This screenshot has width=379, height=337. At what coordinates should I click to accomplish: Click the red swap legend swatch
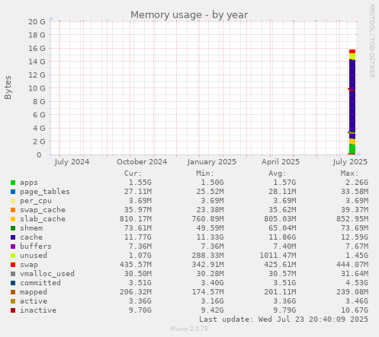(13, 265)
